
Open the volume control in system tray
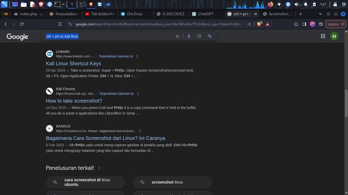(x=296, y=4)
